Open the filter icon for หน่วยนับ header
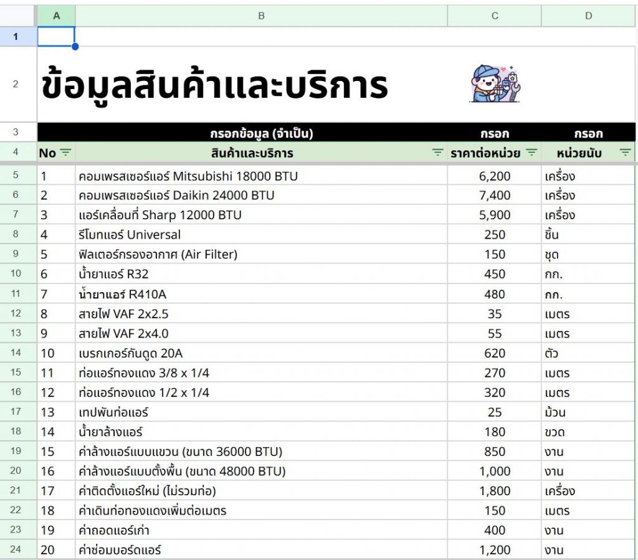The image size is (638, 560). coord(625,153)
